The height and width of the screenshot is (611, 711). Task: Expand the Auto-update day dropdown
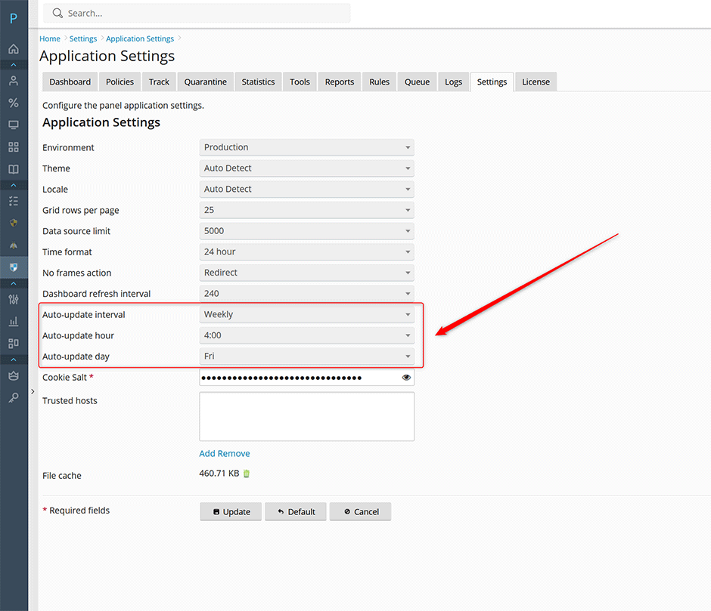tap(306, 356)
